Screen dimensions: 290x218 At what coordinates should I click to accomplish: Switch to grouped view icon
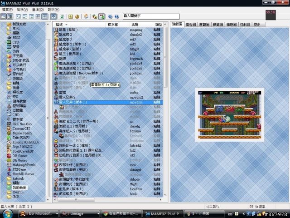click(45, 17)
